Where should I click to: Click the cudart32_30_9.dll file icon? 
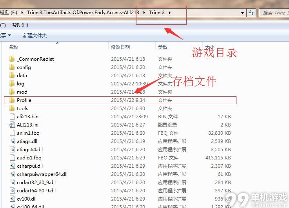[x=12, y=182]
